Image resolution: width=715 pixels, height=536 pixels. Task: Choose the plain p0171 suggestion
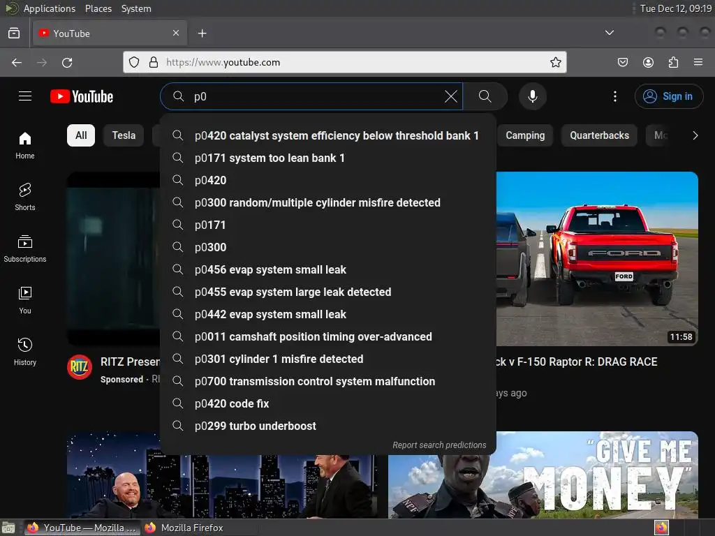point(328,225)
